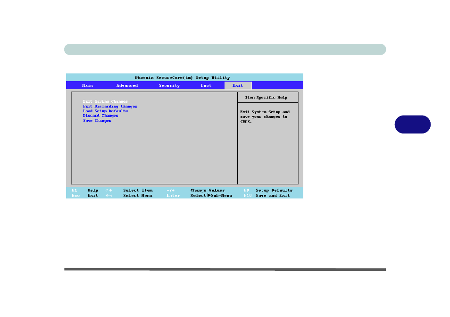Click the Item Specific Help header
The image size is (450, 317).
coord(266,98)
